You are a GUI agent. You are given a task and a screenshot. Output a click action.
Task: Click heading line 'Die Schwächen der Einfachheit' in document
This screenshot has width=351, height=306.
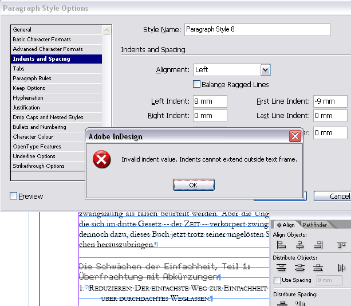click(x=164, y=266)
